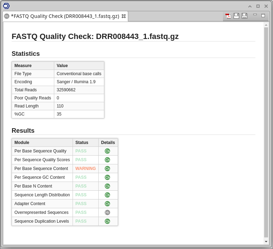This screenshot has width=273, height=249.
Task: Click the application logo in title bar
Action: point(6,6)
